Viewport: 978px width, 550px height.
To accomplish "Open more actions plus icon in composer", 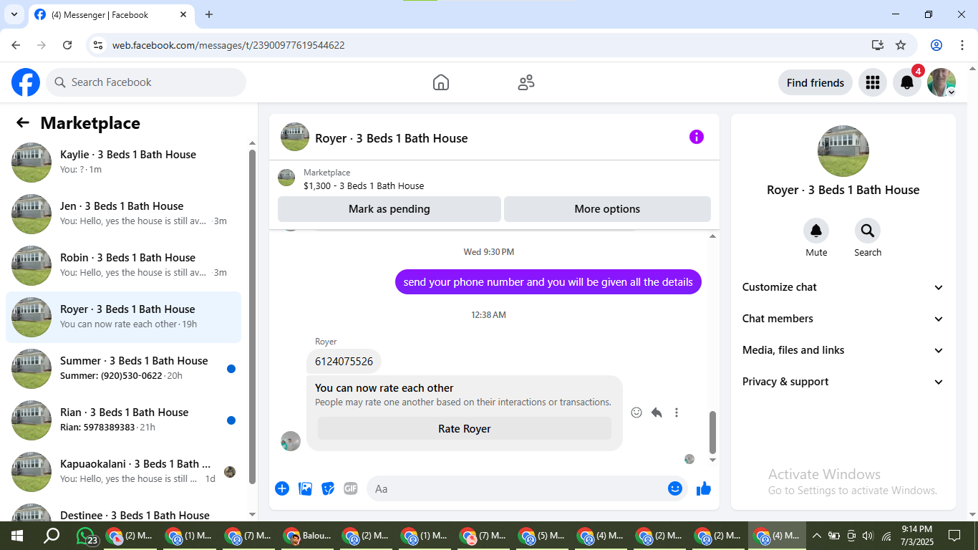I will coord(282,488).
